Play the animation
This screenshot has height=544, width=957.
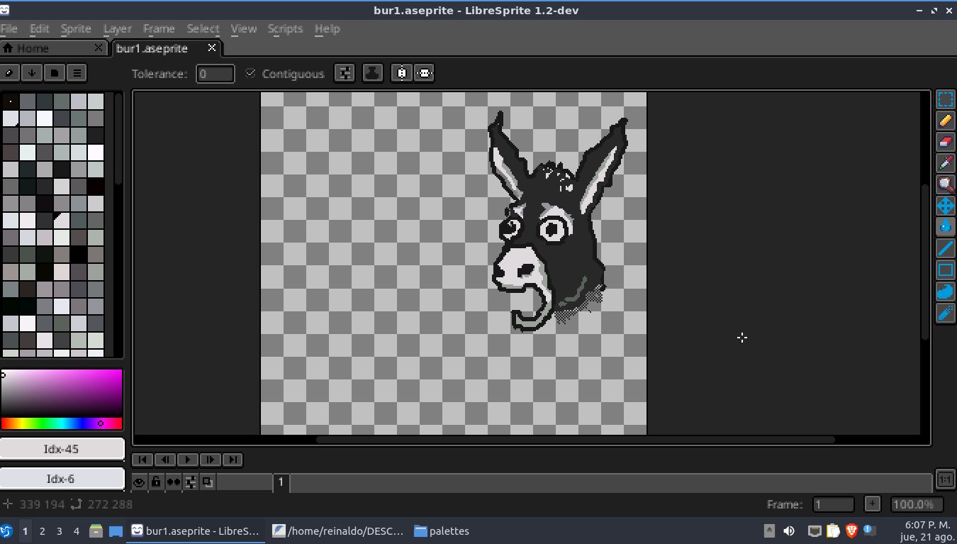click(187, 460)
